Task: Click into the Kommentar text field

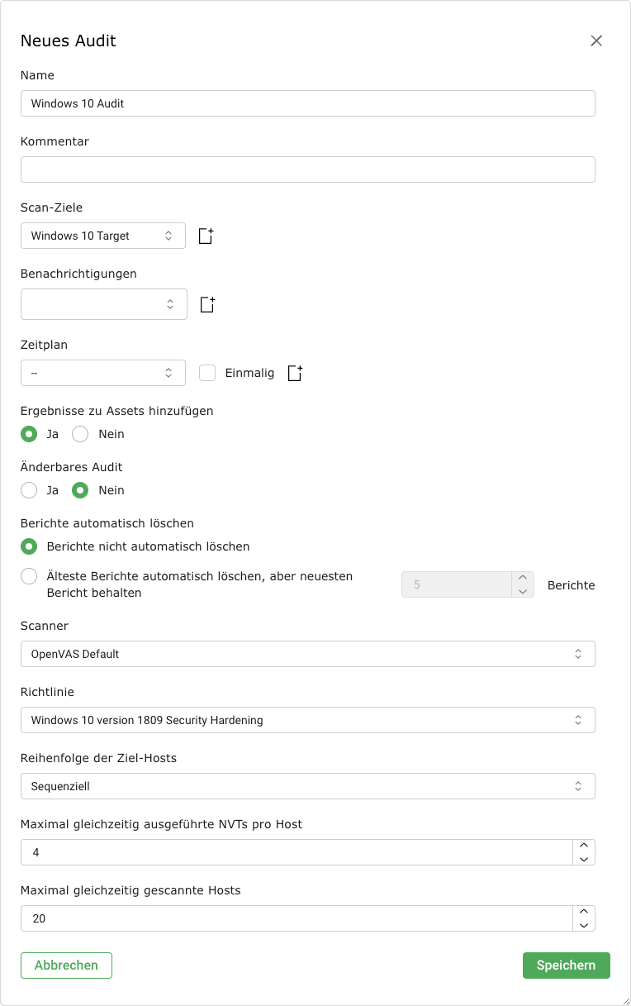Action: click(x=307, y=169)
